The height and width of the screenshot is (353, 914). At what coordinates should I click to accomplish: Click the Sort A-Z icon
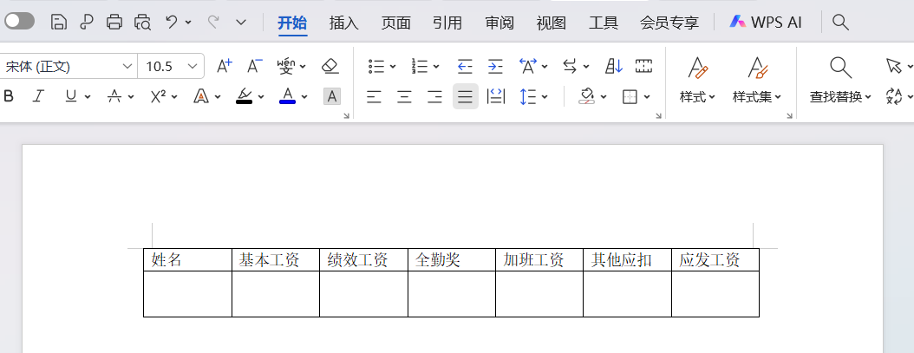click(x=614, y=66)
